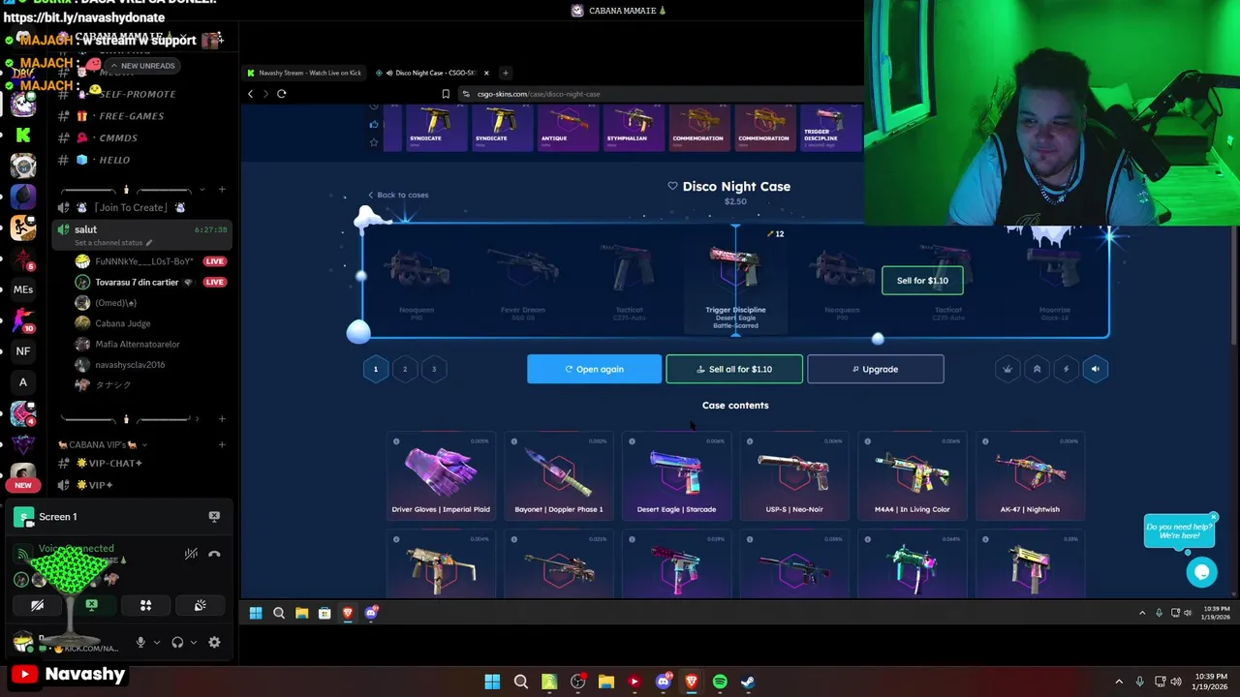Open the Kick server icon
This screenshot has height=697, width=1240.
pos(23,136)
